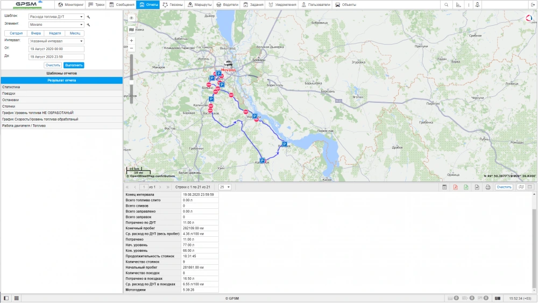Export the report to Excel
This screenshot has height=303, width=538.
coord(466,187)
